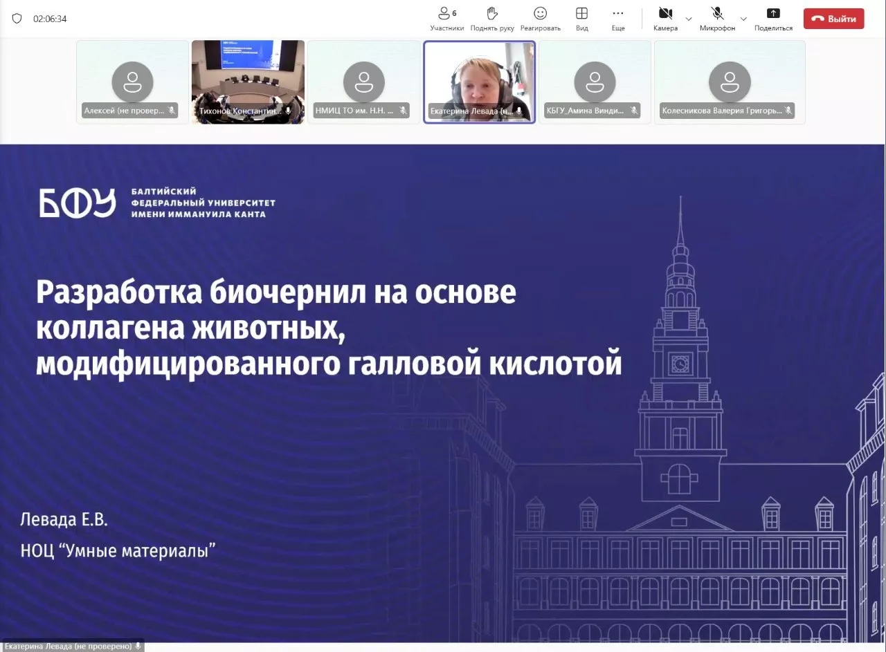Open the Вид view layout menu
The height and width of the screenshot is (652, 886).
click(582, 19)
